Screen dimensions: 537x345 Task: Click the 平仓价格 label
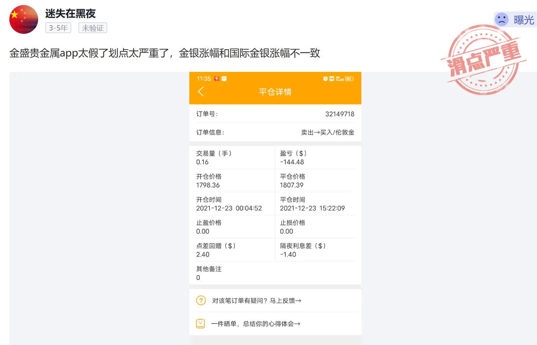(x=293, y=176)
